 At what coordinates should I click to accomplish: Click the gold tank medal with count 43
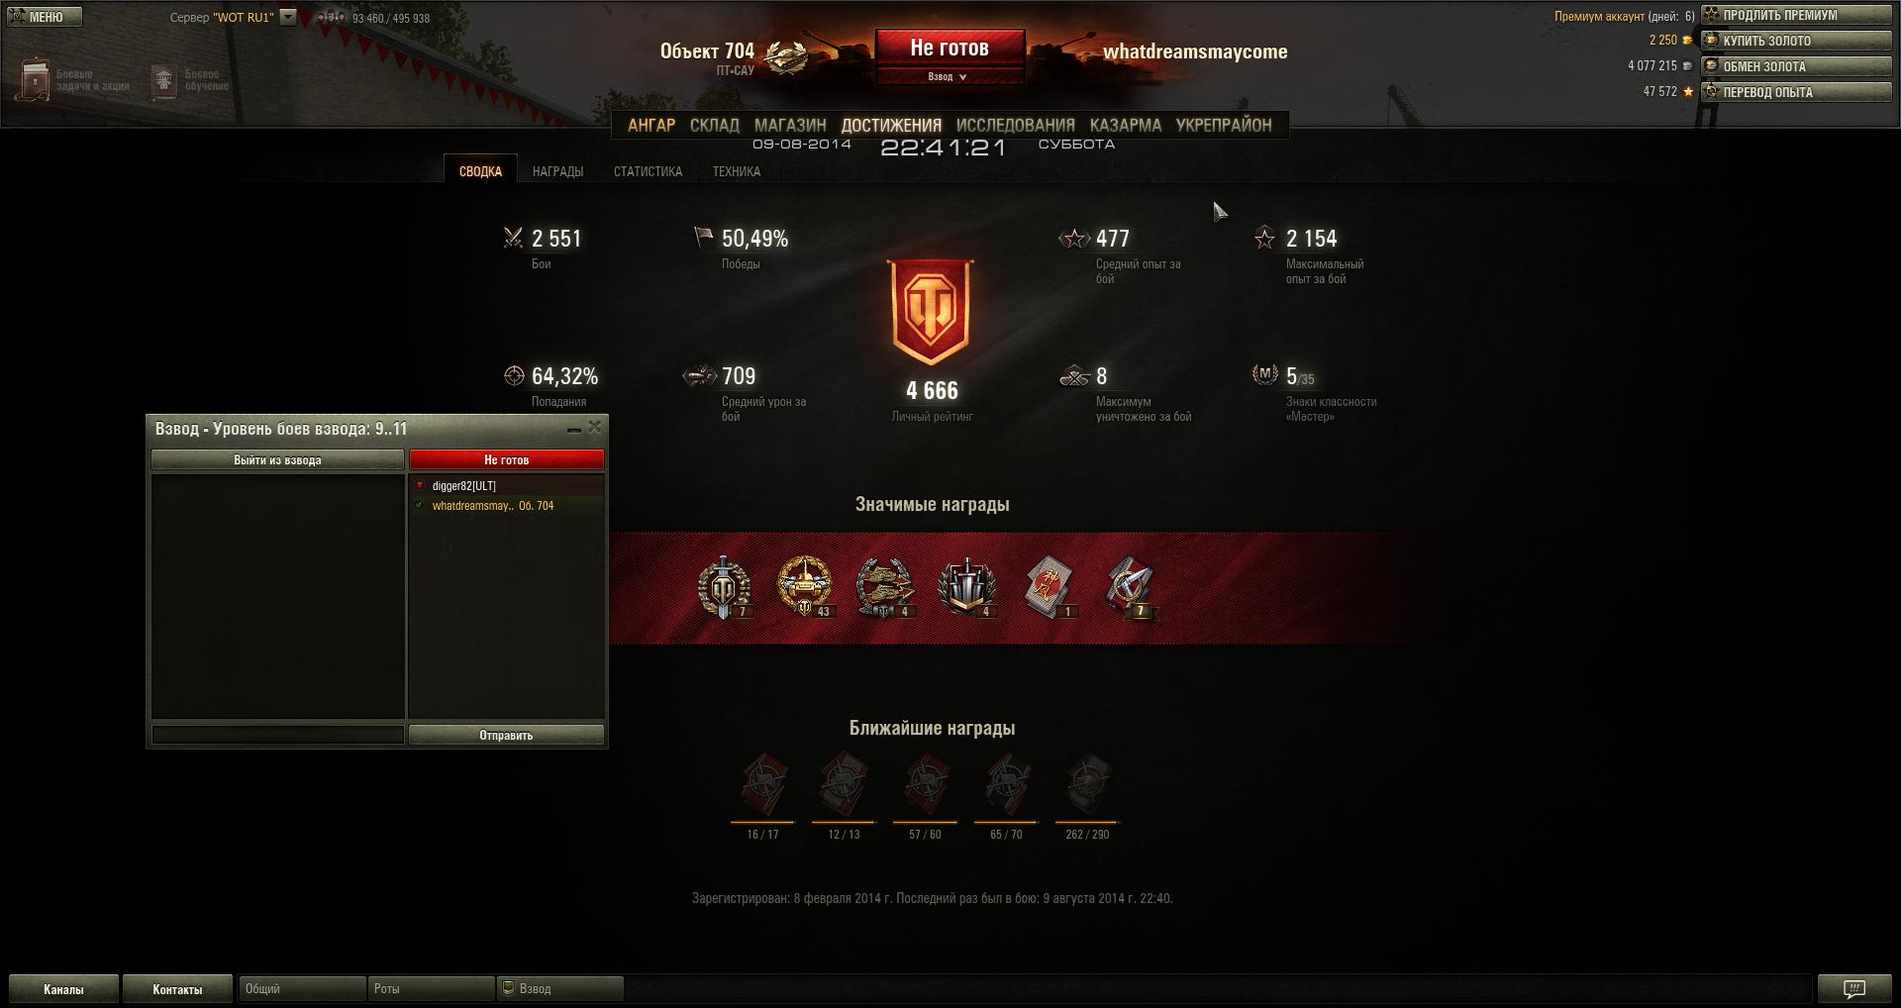click(x=805, y=587)
